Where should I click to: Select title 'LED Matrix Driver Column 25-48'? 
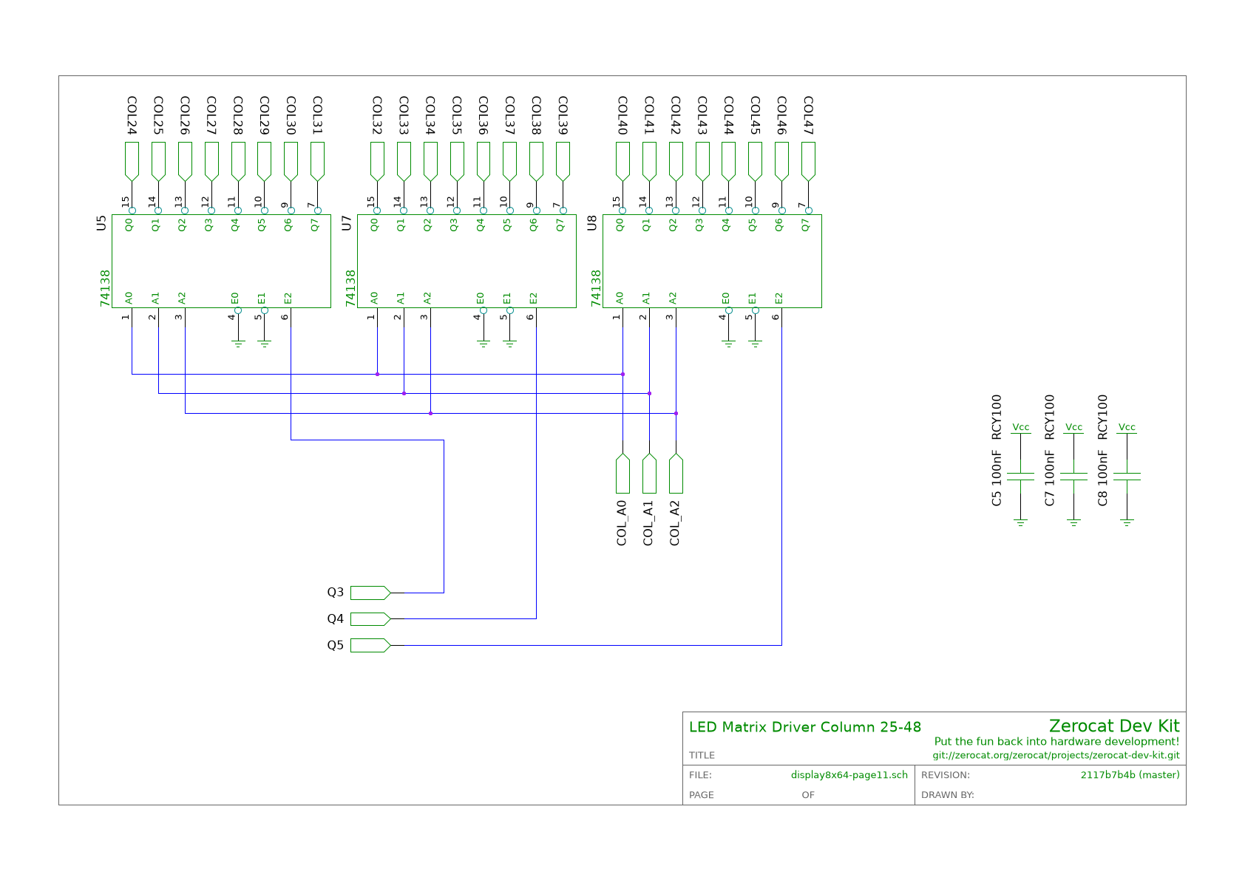805,727
